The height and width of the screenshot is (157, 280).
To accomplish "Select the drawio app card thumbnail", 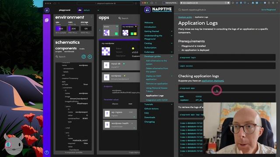I will [x=111, y=31].
